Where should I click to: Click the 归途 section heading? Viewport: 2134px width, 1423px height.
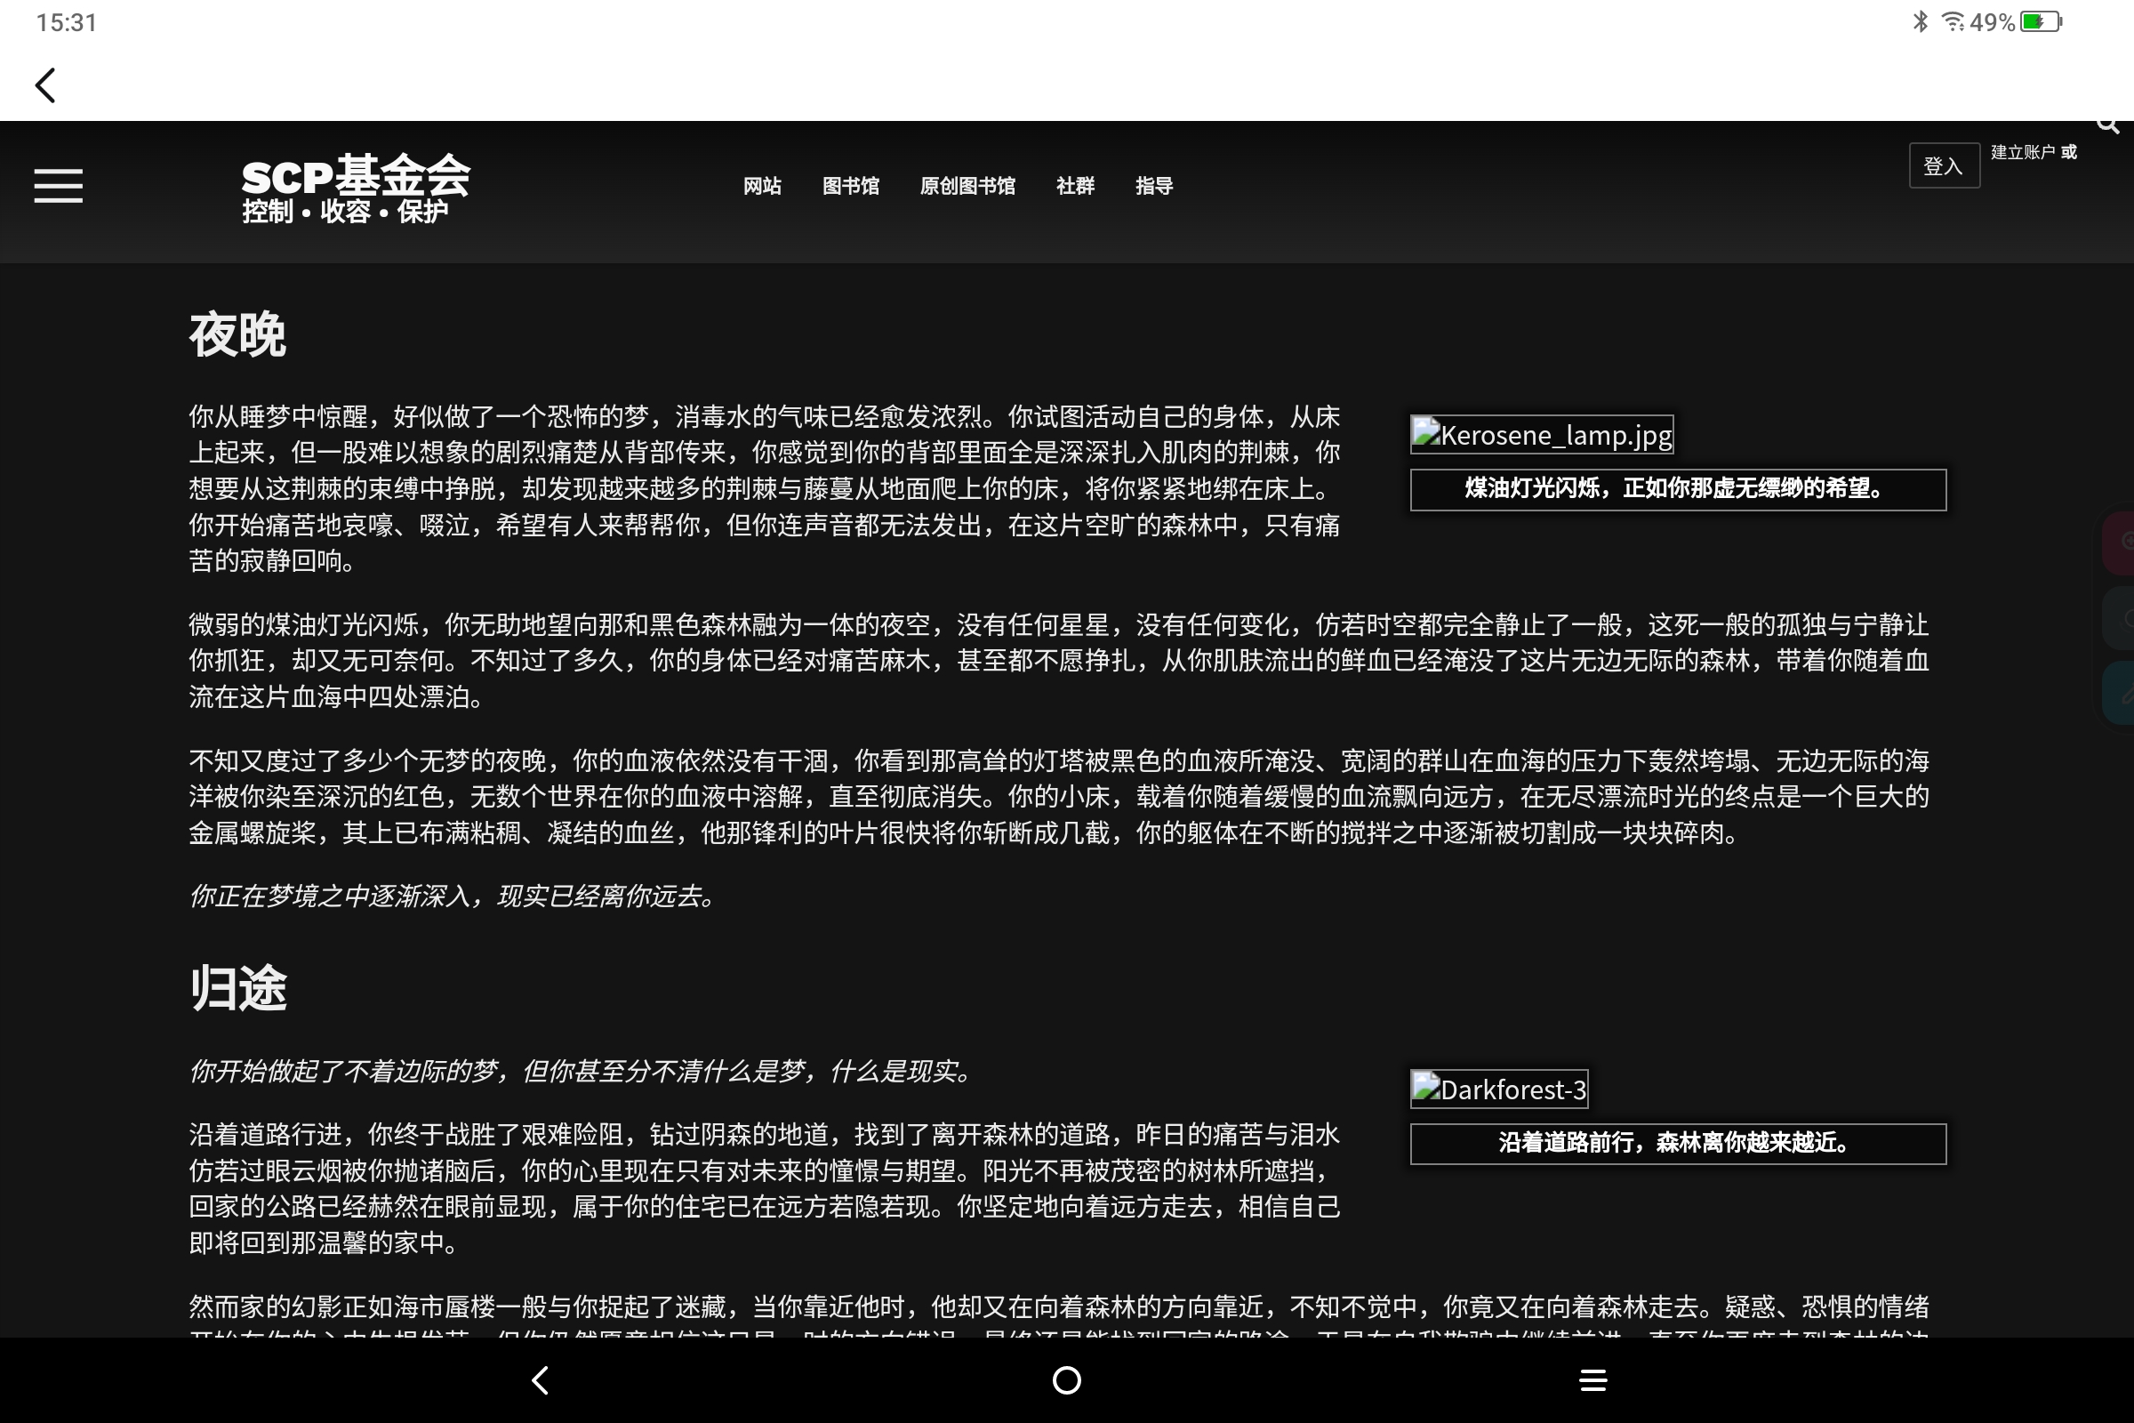[237, 988]
